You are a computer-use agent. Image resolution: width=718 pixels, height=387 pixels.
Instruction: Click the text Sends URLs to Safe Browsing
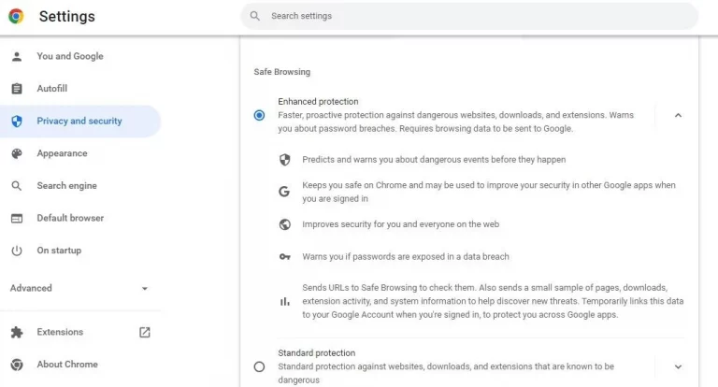click(493, 301)
